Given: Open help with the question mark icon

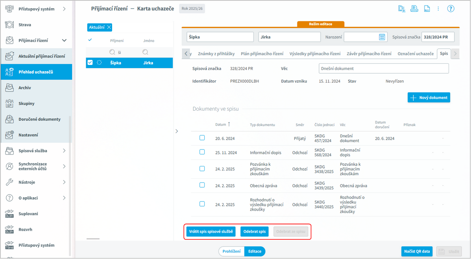Looking at the screenshot, I should point(451,9).
